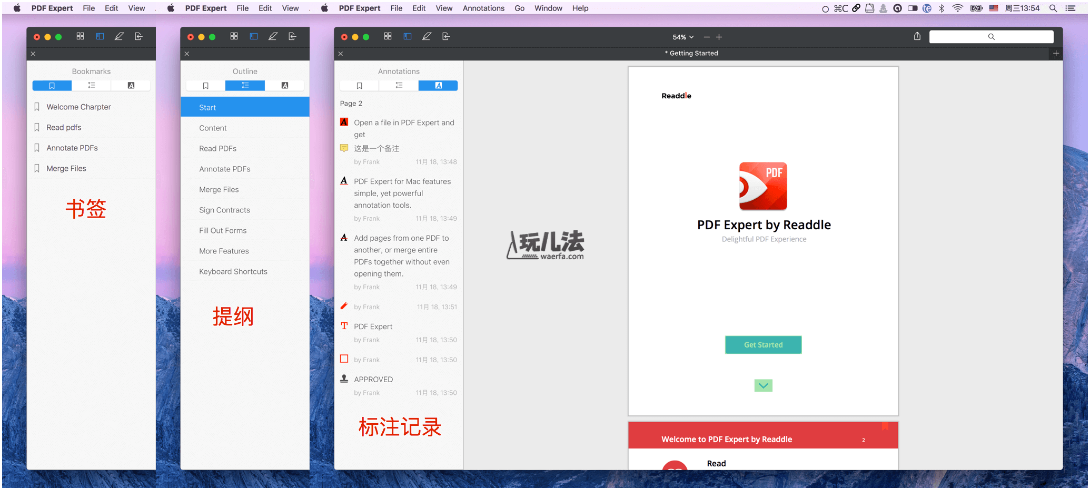Switch to outline tab in Bookmarks panel
Viewport: 1090px width, 490px height.
point(92,86)
